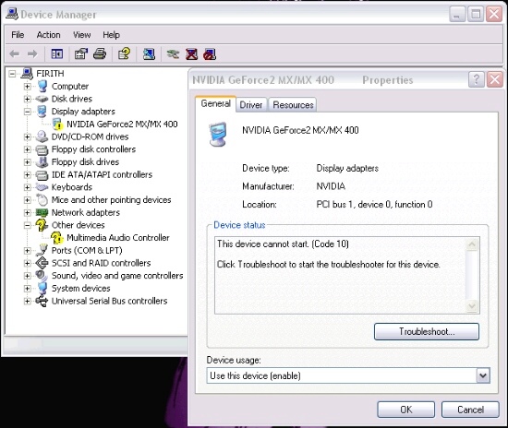508x428 pixels.
Task: Click the OK button
Action: [x=406, y=410]
